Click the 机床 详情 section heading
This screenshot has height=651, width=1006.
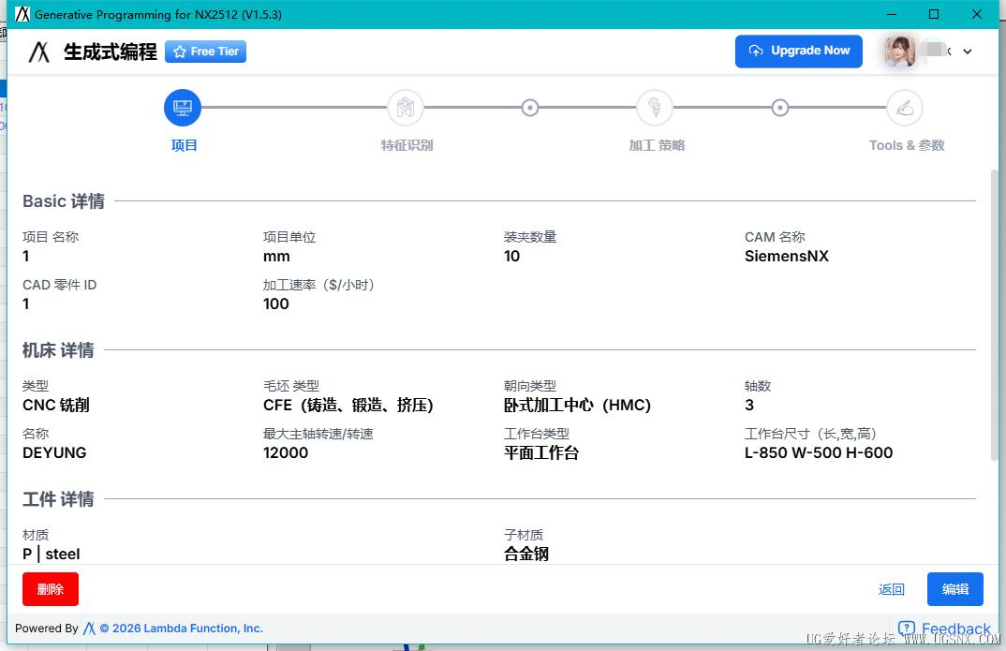[x=58, y=350]
